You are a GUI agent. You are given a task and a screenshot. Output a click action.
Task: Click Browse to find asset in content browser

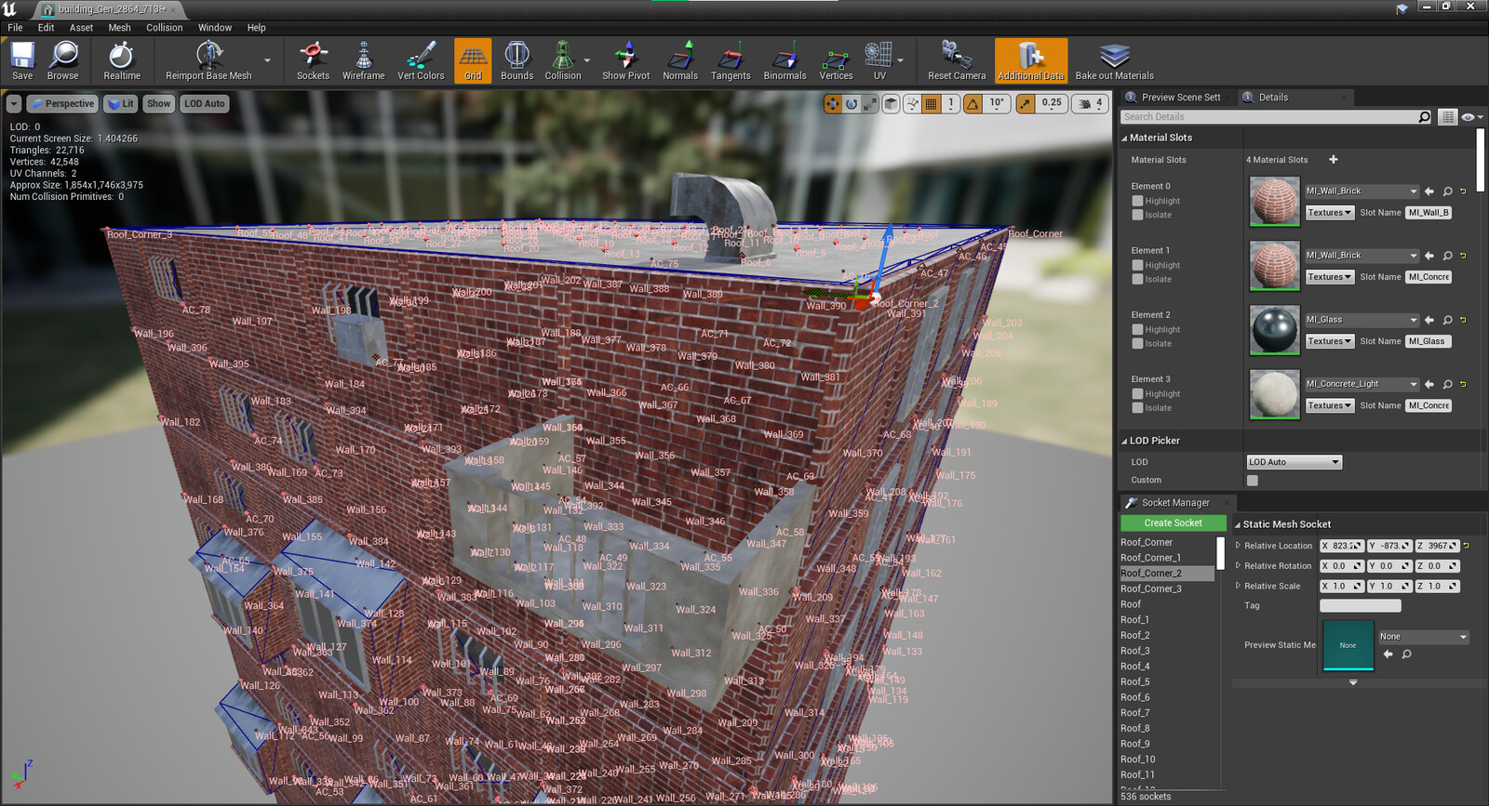point(63,61)
